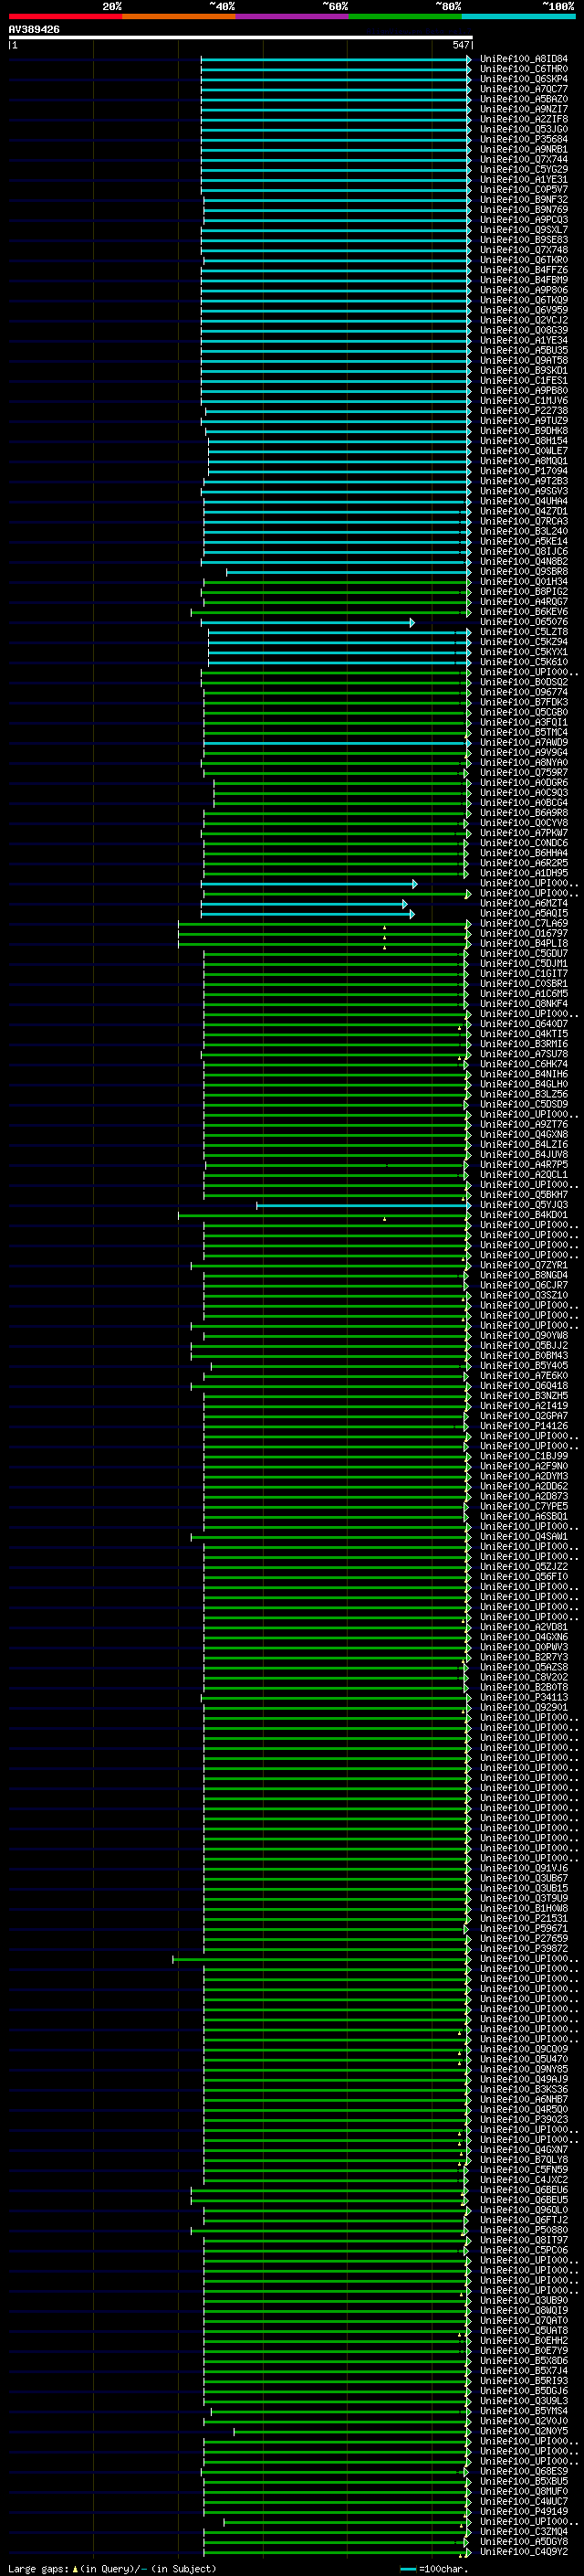
Task: Select hit label UniRef100_Q759R7
Action: pyautogui.click(x=523, y=773)
